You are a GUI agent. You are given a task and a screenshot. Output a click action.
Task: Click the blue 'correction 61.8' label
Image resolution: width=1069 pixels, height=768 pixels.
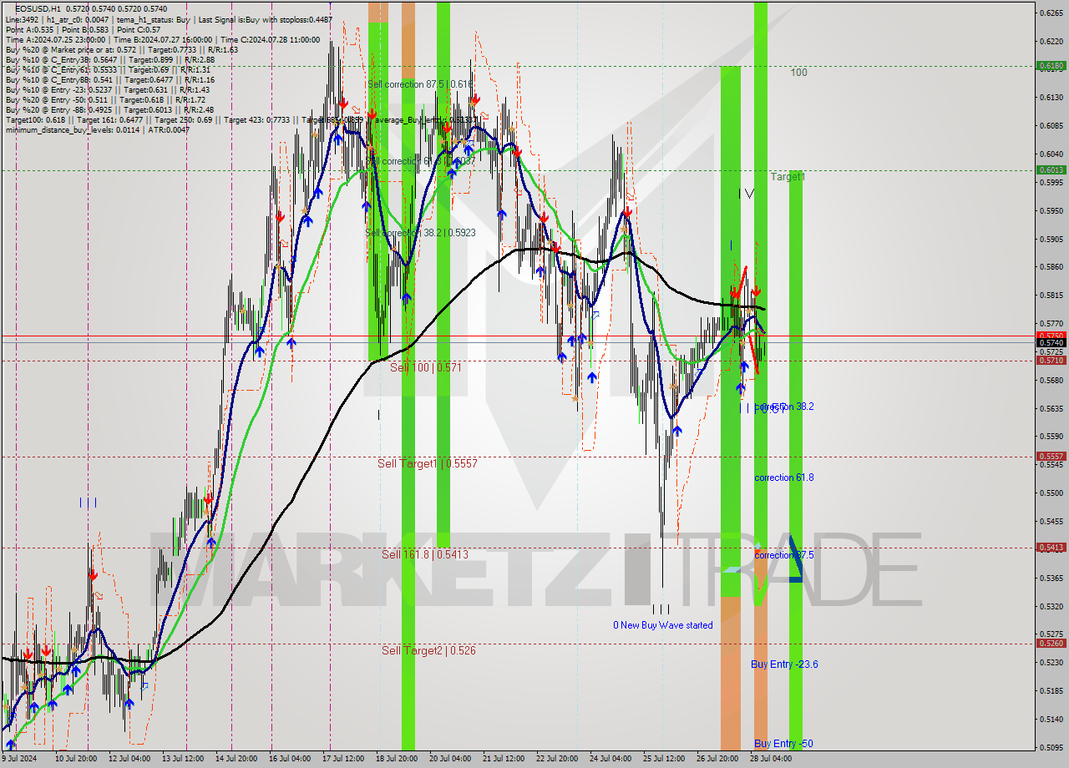pyautogui.click(x=784, y=477)
